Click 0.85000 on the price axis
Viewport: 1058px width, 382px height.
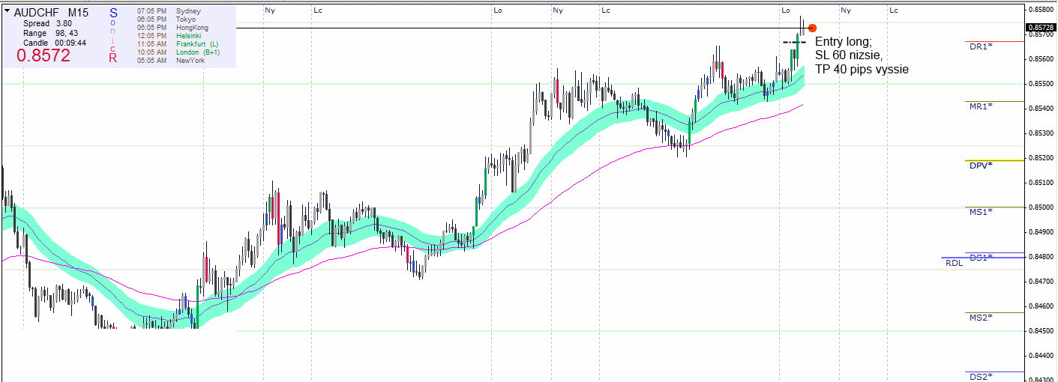[1040, 207]
